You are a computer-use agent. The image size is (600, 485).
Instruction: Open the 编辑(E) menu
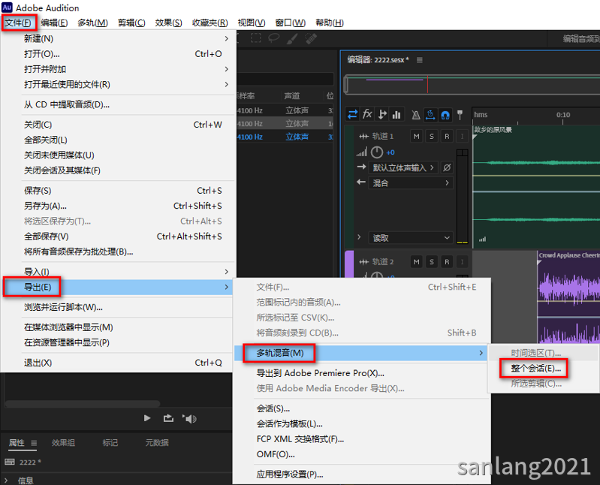(x=54, y=23)
